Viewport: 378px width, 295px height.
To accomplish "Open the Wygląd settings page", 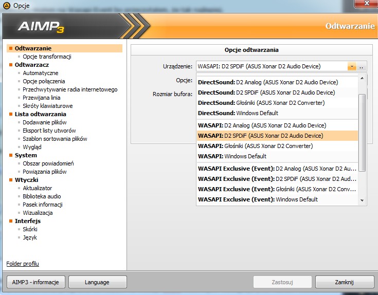I will [x=32, y=147].
